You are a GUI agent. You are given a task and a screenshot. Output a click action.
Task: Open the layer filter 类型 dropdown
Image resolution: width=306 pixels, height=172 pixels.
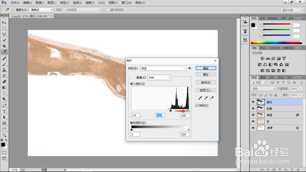[x=259, y=83]
